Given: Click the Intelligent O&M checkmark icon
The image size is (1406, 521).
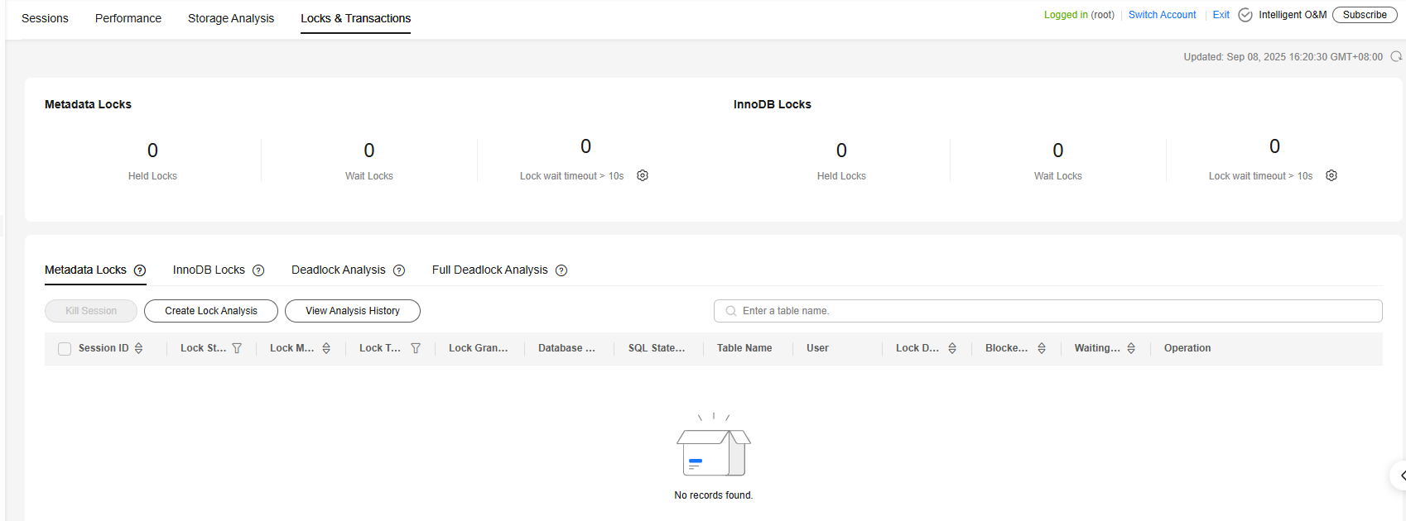Looking at the screenshot, I should coord(1245,15).
